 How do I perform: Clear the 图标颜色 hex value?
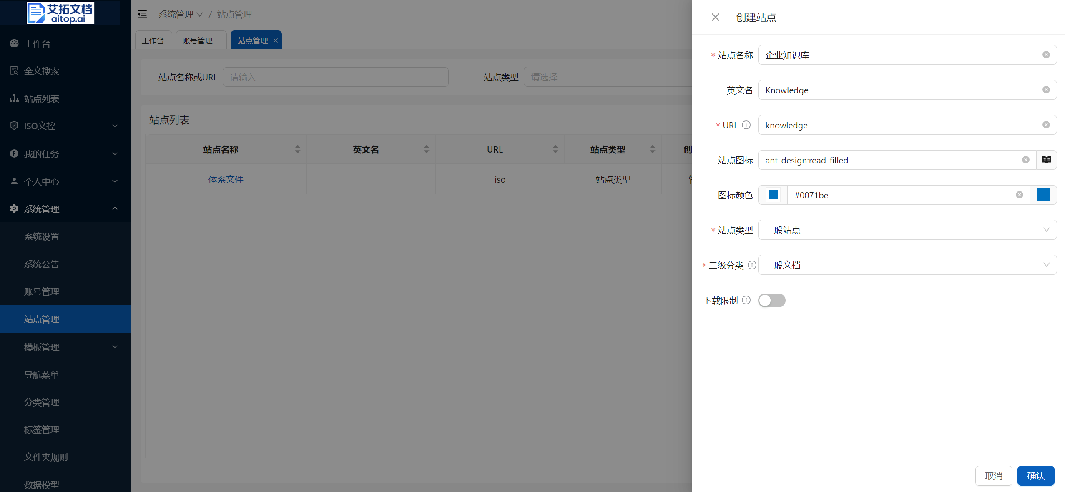point(1019,195)
